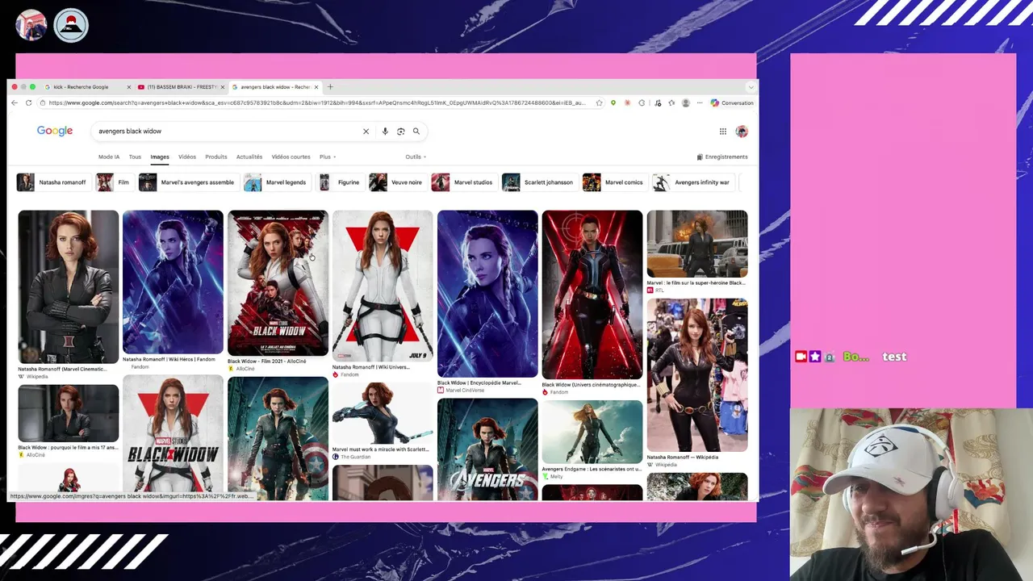Click the red starburst extension icon
The image size is (1033, 581).
coord(627,103)
